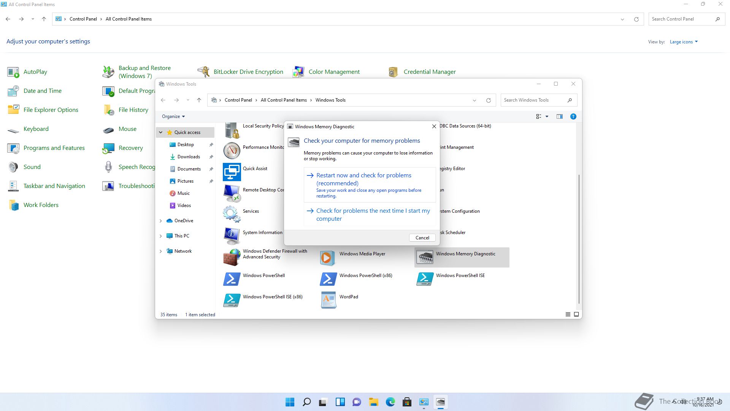
Task: Open recent locations dropdown in Windows Tools
Action: [187, 100]
